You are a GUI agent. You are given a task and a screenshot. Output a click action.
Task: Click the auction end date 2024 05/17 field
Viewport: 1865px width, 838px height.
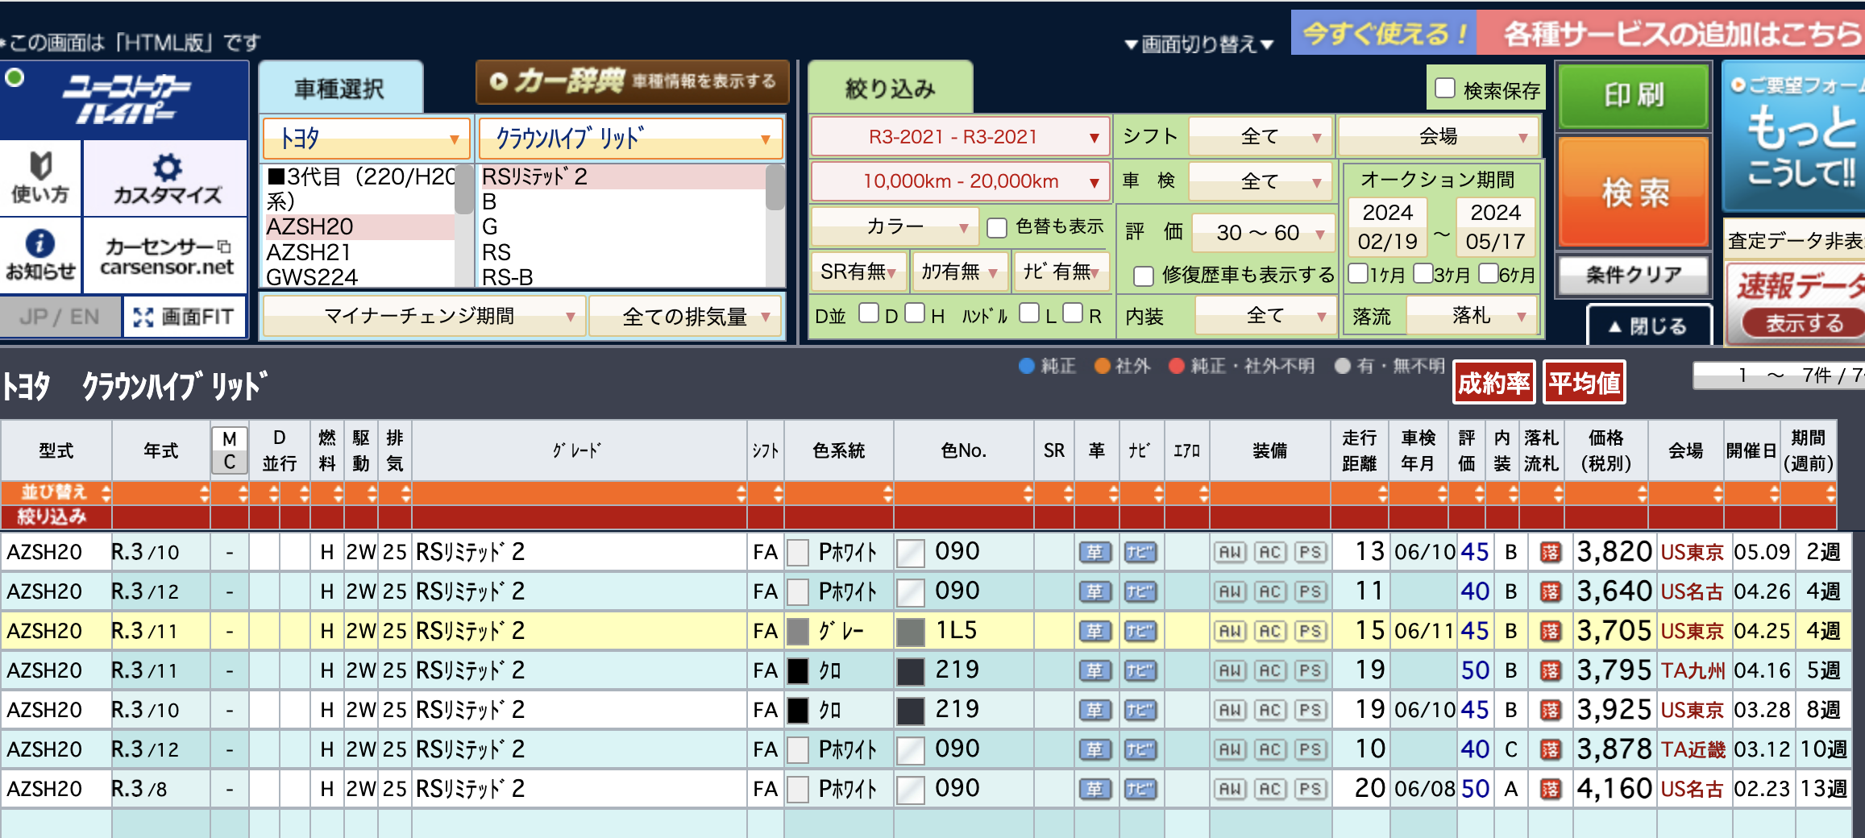[1496, 226]
